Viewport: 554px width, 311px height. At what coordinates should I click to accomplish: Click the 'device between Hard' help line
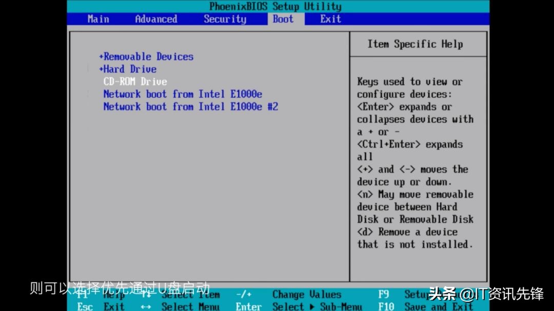[x=407, y=207]
